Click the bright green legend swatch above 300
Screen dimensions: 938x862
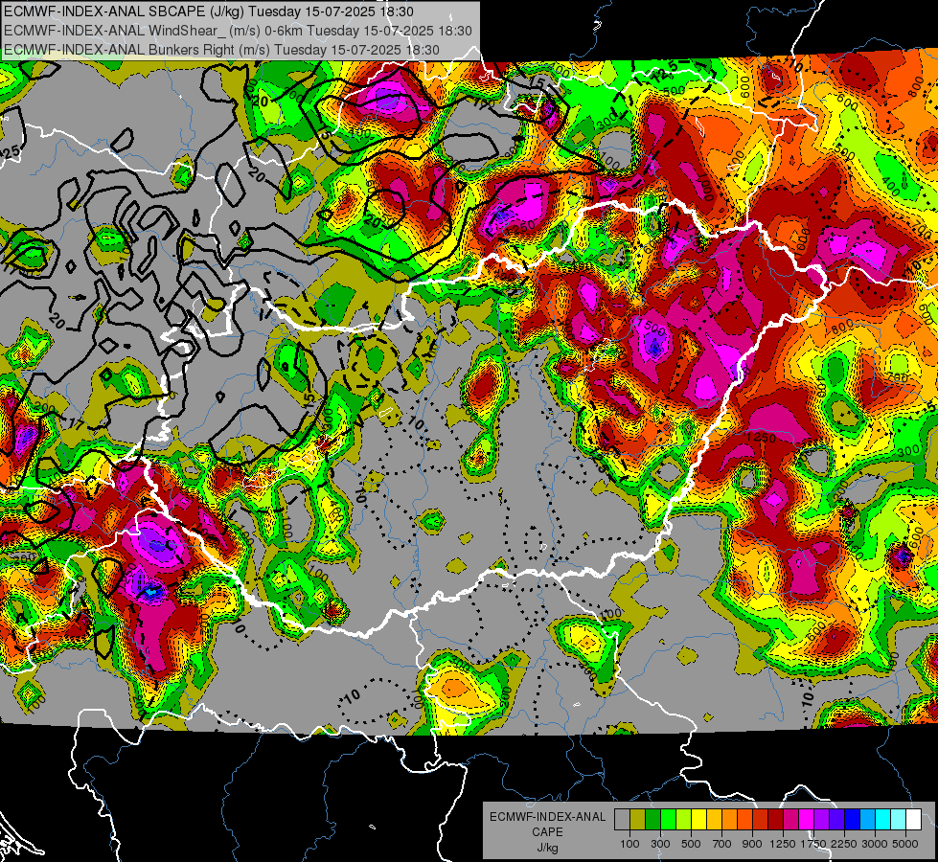(x=668, y=819)
